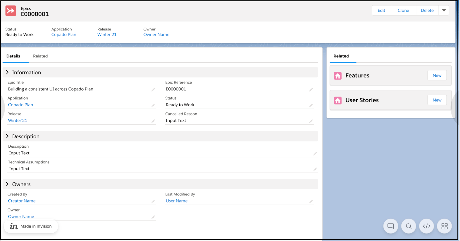460x241 pixels.
Task: Click Technical Assumptions Input Text field
Action: 19,169
